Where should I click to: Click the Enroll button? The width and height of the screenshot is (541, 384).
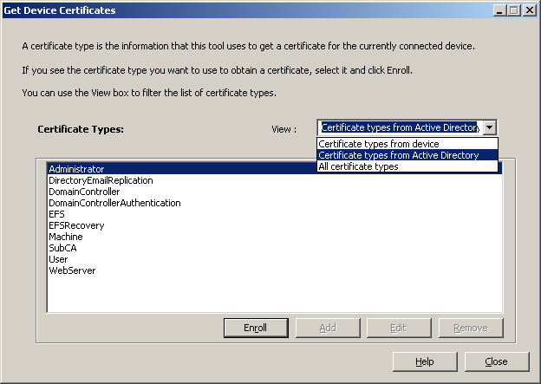click(x=256, y=328)
